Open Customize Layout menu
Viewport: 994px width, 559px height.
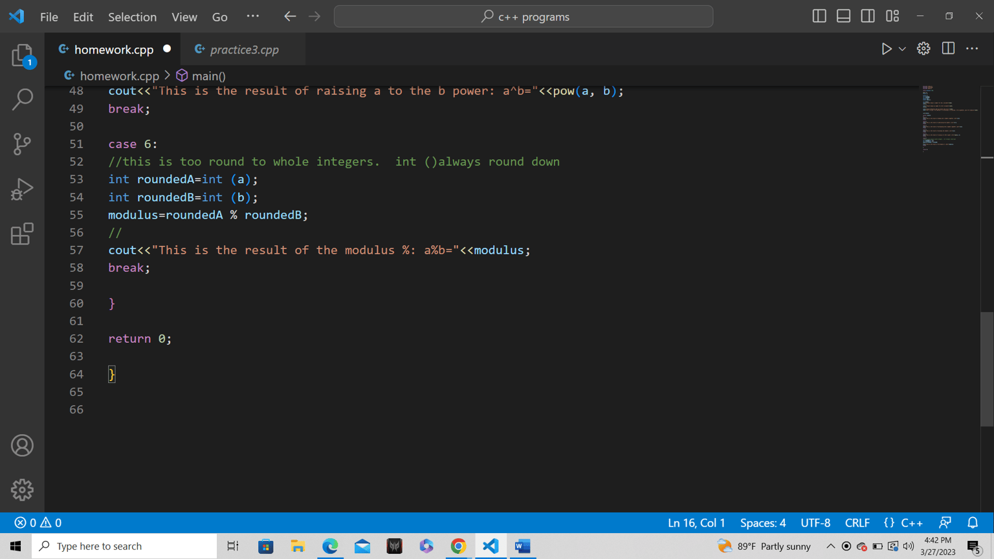click(x=892, y=16)
